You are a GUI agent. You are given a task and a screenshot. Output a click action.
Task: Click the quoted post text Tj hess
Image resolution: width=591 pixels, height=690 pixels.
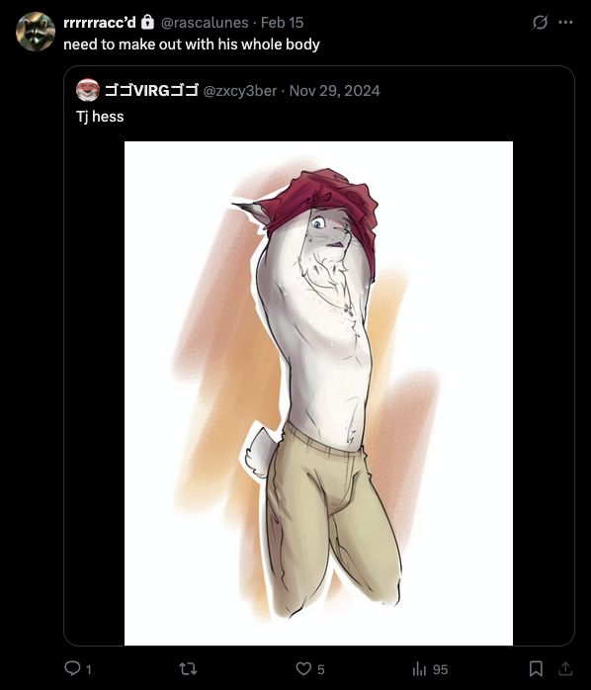100,117
